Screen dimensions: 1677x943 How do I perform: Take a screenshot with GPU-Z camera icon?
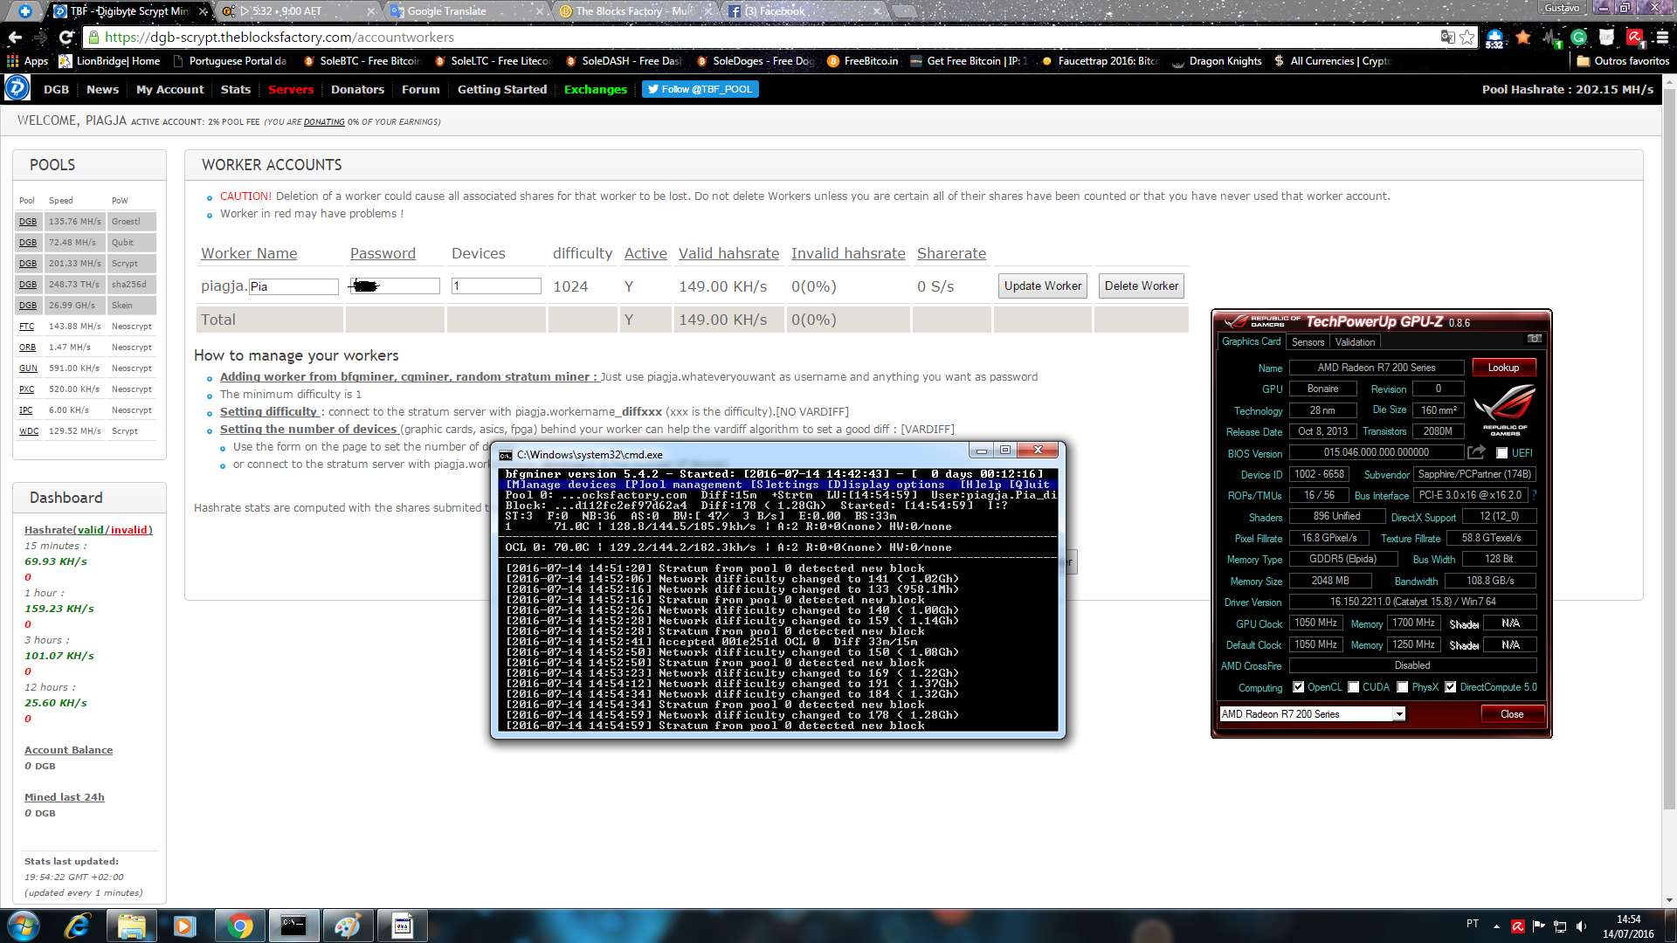pyautogui.click(x=1535, y=339)
